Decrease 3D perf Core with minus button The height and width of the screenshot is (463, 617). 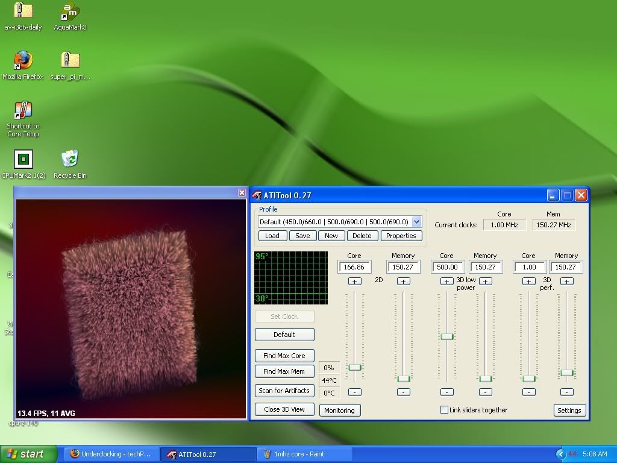[x=528, y=392]
